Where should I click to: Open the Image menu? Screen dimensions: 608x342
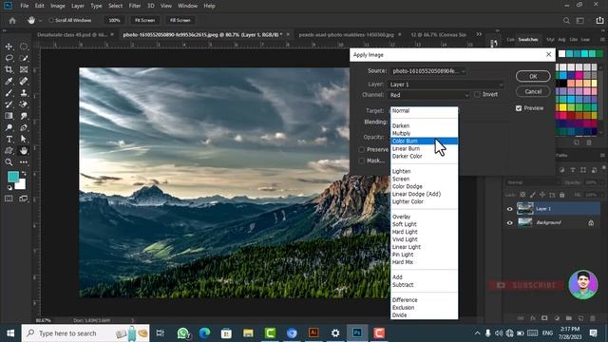[x=58, y=6]
